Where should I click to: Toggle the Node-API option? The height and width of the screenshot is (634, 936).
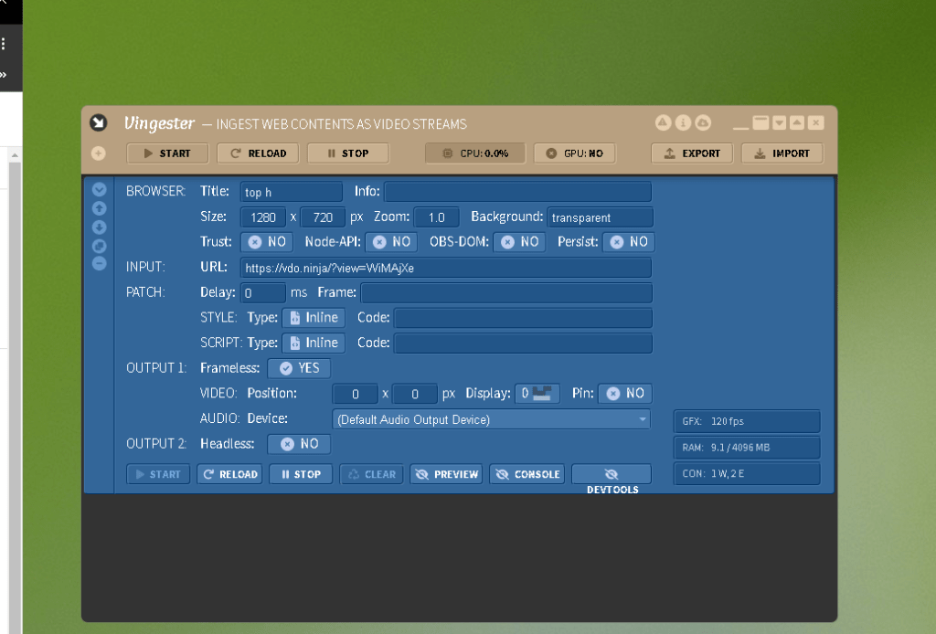(391, 242)
